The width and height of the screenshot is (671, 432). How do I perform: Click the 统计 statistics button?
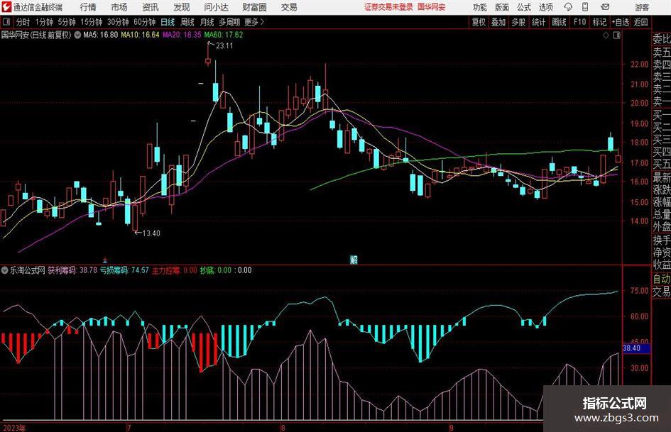pos(538,22)
